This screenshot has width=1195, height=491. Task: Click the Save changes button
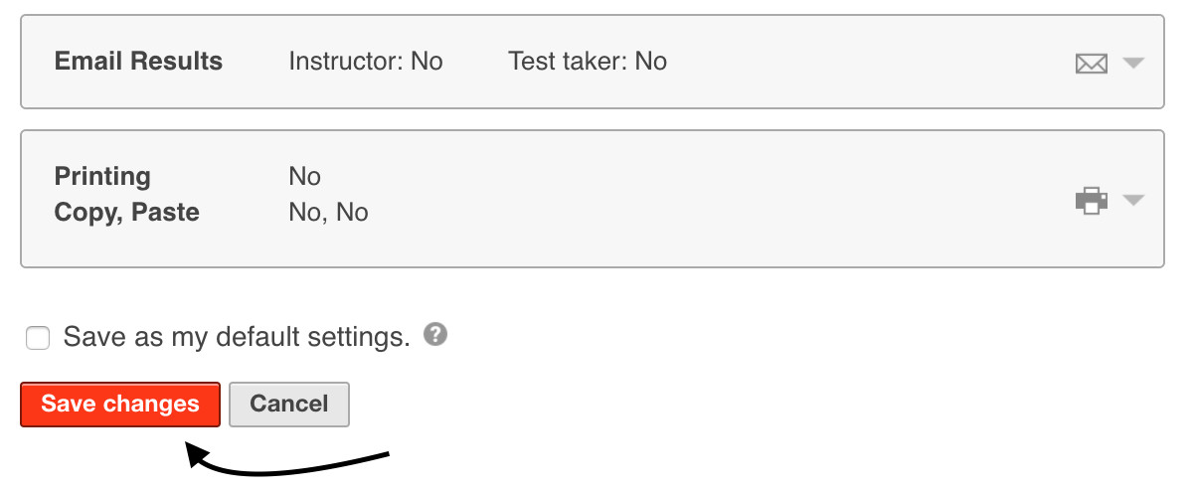pyautogui.click(x=120, y=405)
